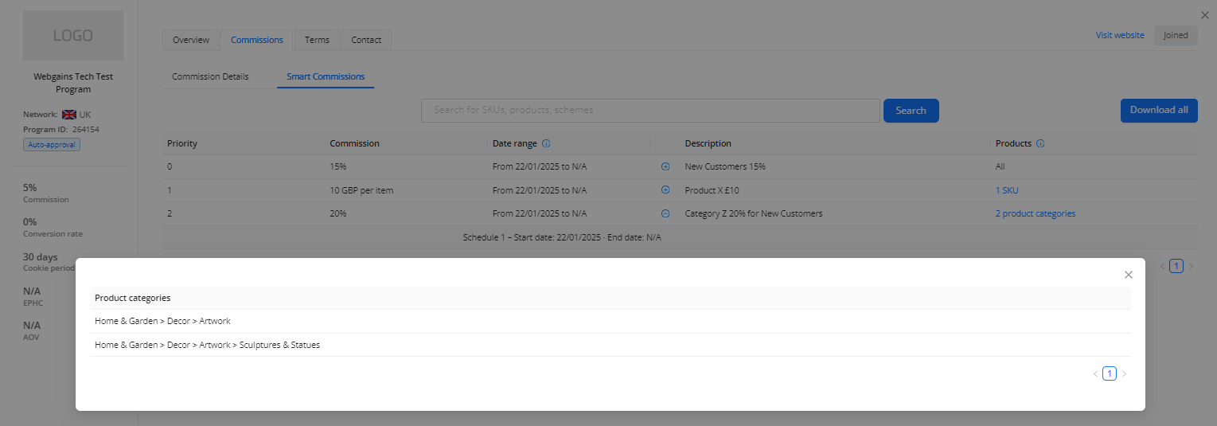Open the Visit website link

(1119, 35)
